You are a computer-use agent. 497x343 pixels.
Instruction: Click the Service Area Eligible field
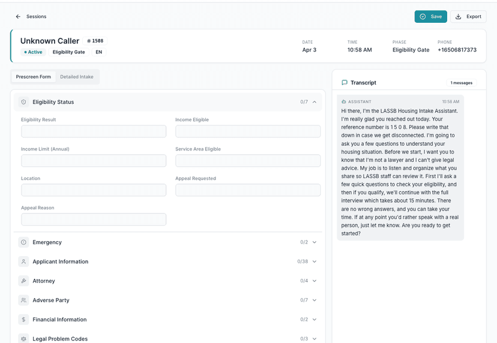(248, 161)
